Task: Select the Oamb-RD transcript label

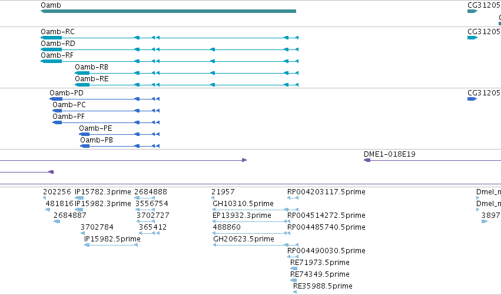Action: tap(58, 44)
